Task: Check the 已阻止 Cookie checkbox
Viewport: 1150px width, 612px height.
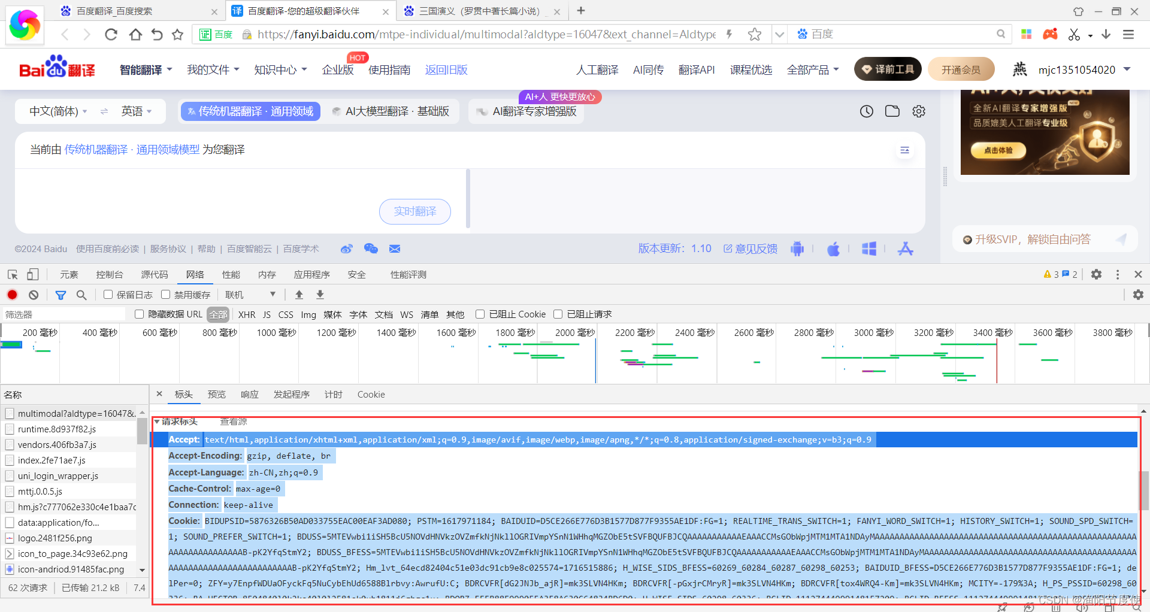Action: [x=480, y=314]
